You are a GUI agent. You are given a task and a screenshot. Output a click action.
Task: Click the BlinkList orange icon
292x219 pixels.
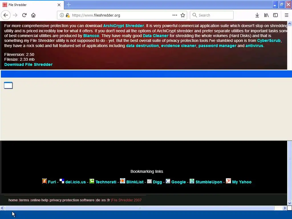tap(123, 181)
